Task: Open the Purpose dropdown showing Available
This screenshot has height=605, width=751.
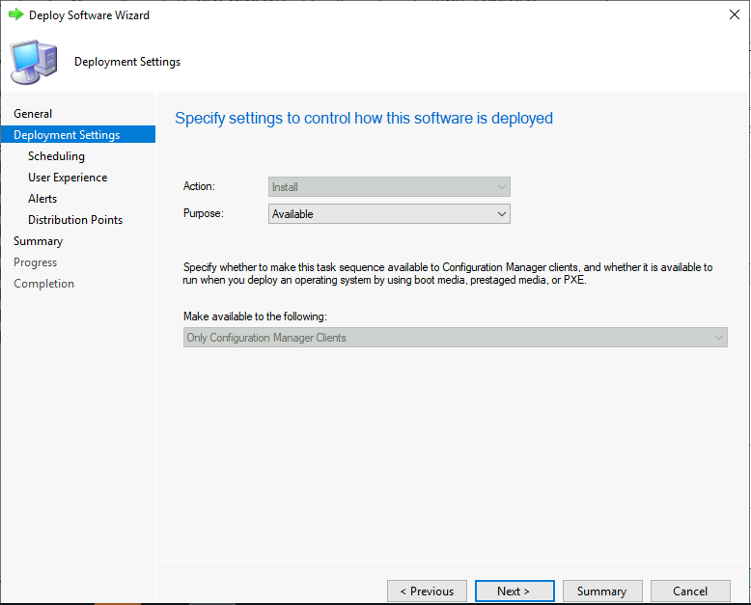Action: pos(389,214)
